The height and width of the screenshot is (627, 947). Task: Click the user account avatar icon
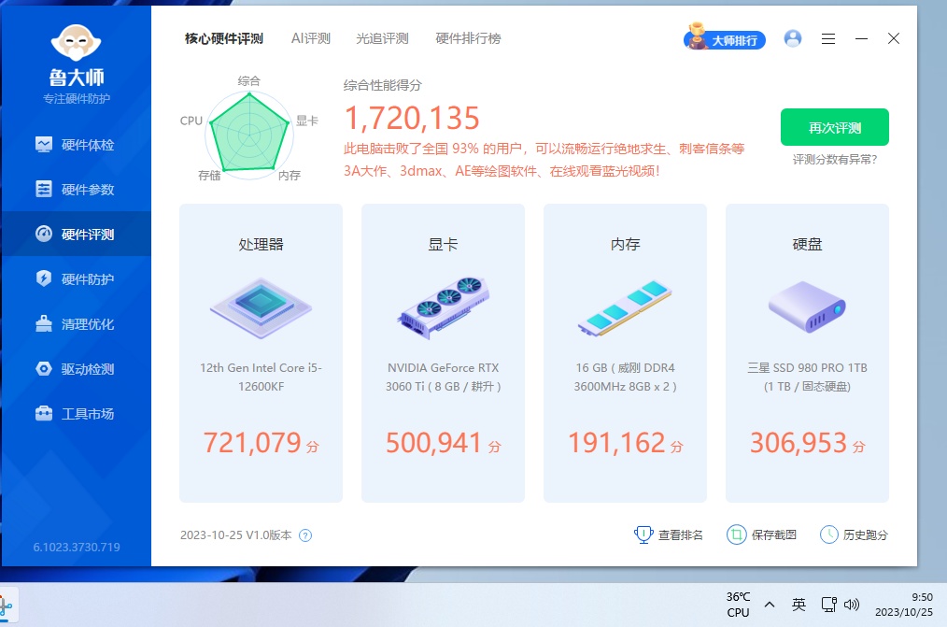coord(793,38)
